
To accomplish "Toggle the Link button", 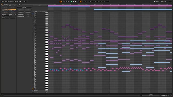I will [3, 2].
